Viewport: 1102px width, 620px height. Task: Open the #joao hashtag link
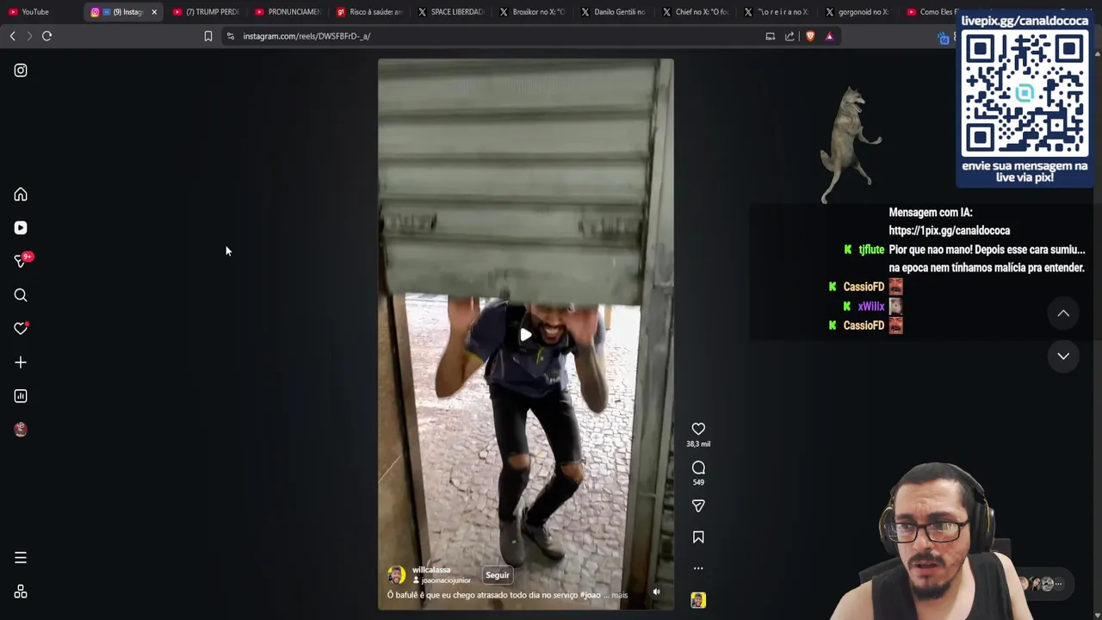coord(591,595)
